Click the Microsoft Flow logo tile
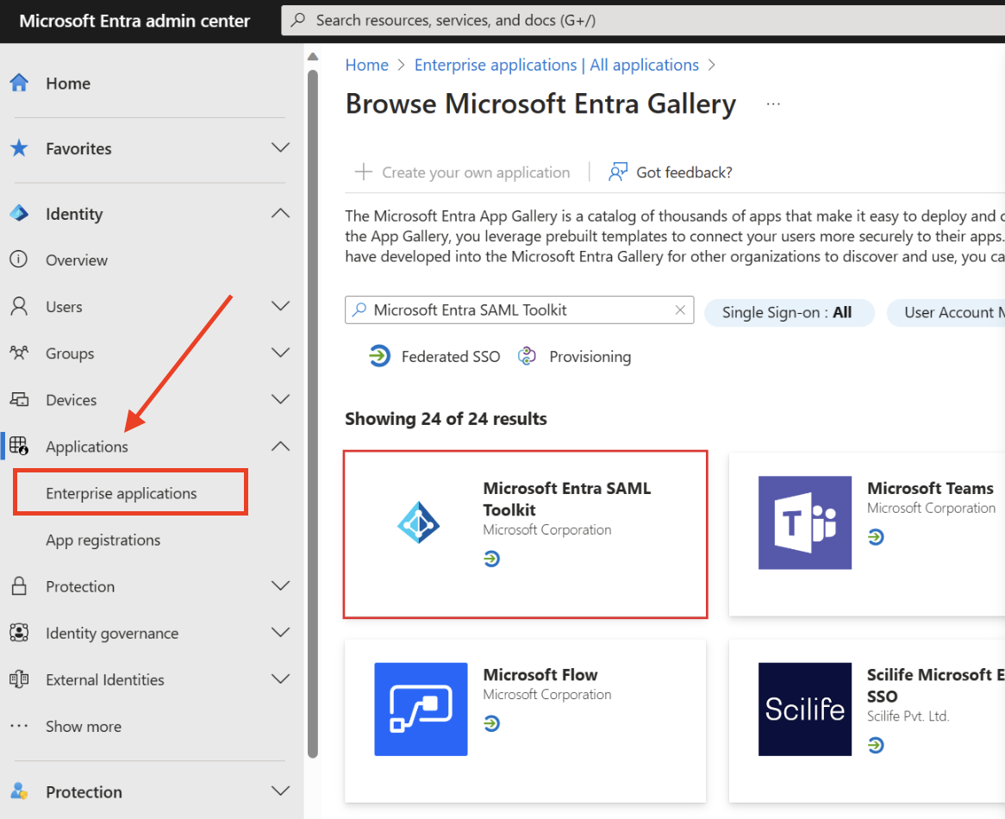This screenshot has height=819, width=1005. 421,710
